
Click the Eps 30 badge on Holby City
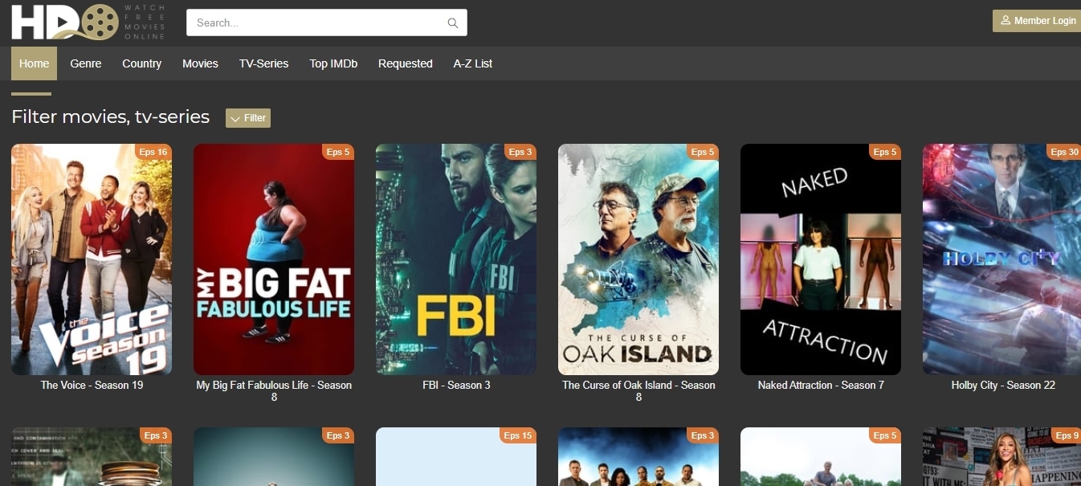click(x=1064, y=152)
